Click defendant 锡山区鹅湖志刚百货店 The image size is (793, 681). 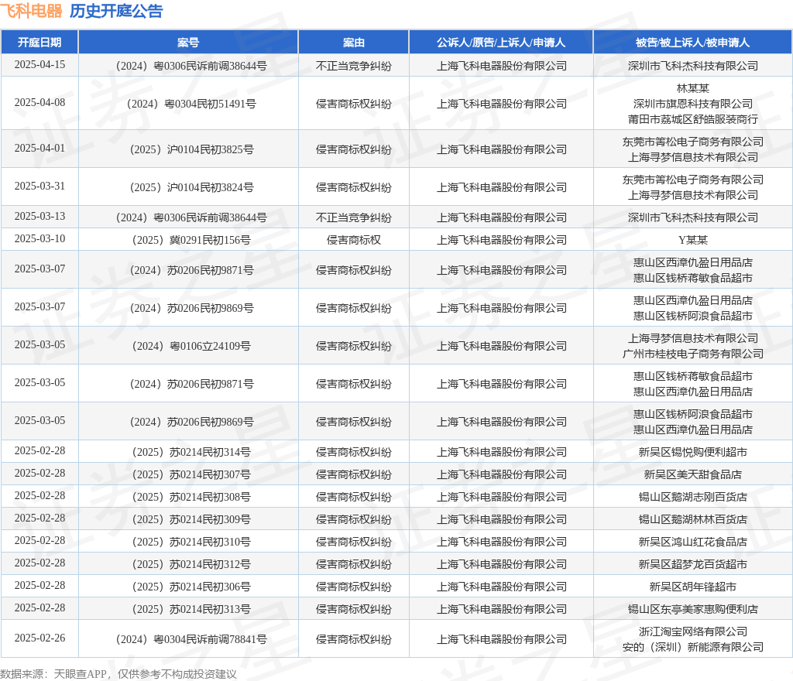[692, 497]
